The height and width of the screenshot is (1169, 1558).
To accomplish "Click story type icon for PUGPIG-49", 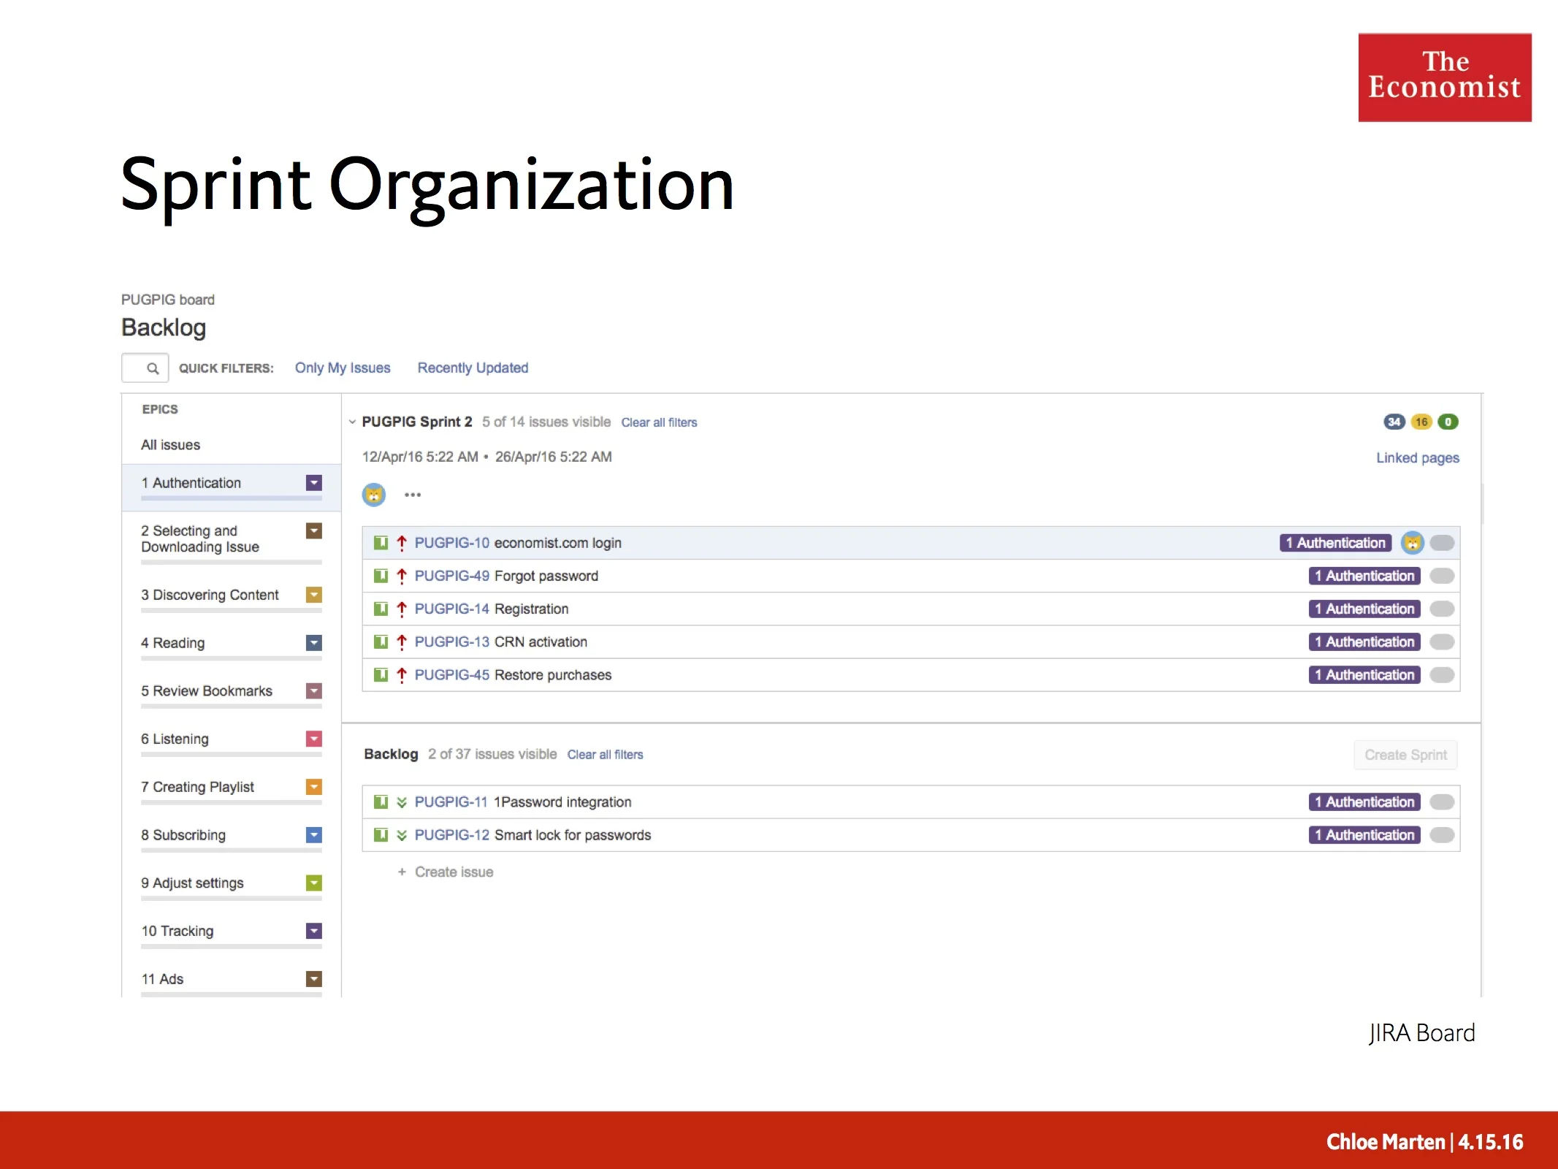I will click(x=381, y=576).
